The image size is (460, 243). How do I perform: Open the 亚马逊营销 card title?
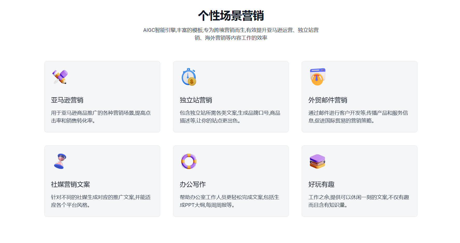[67, 100]
